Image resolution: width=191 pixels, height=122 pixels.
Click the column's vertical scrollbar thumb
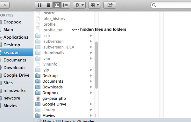(96, 65)
